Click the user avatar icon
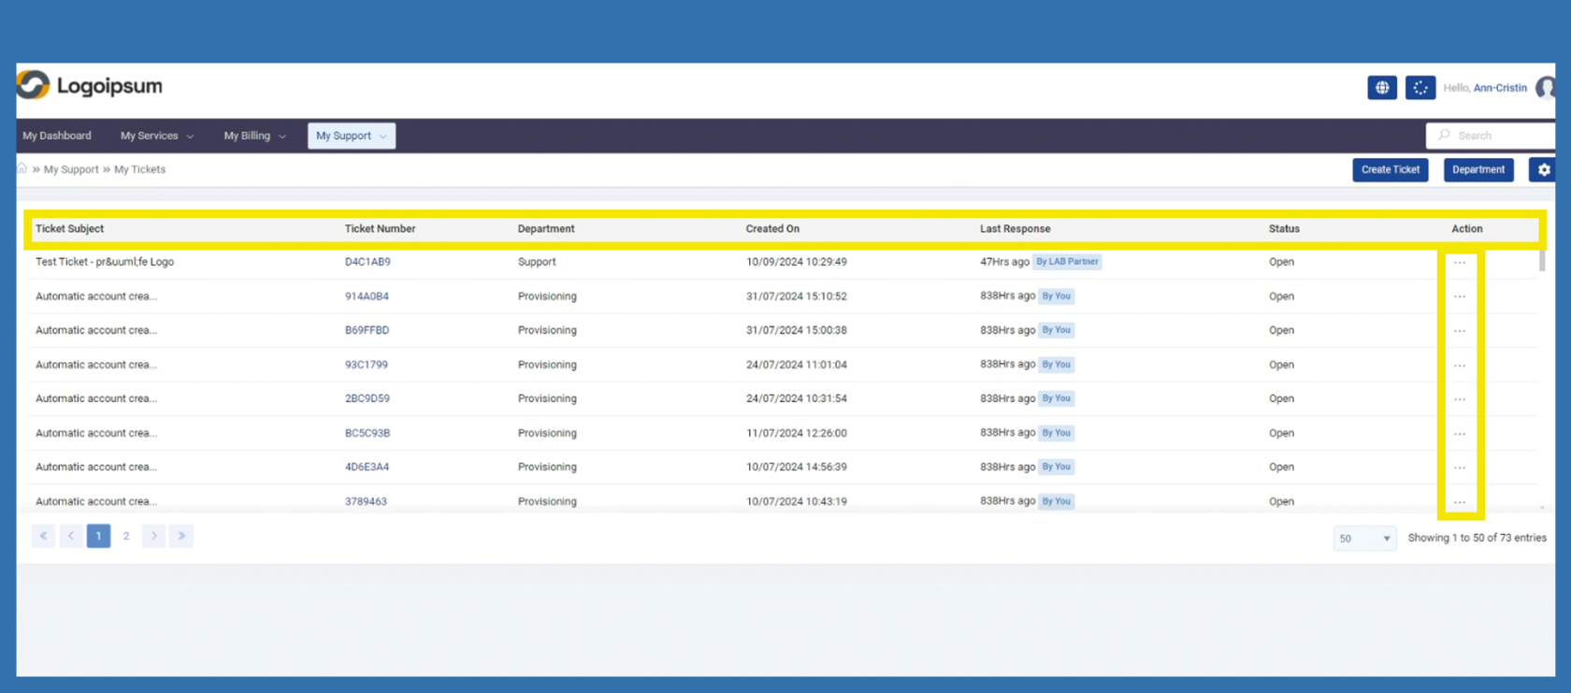This screenshot has height=693, width=1571. (x=1547, y=88)
